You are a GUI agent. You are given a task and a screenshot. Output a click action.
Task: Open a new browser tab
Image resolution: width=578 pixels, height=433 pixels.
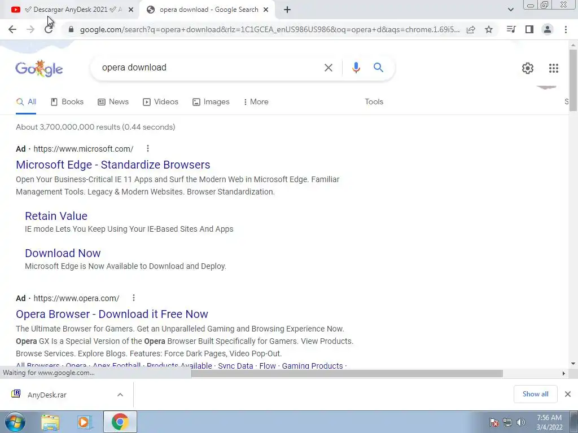[287, 10]
